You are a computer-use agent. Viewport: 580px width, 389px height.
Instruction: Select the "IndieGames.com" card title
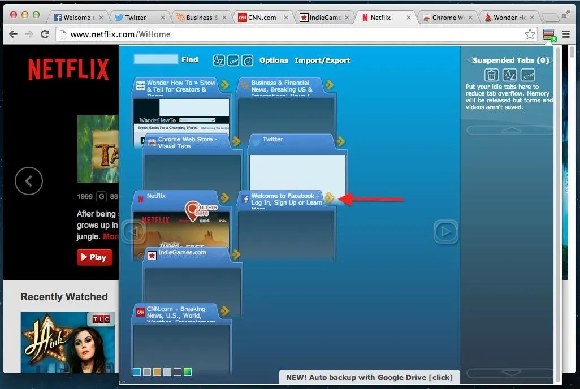(x=182, y=252)
